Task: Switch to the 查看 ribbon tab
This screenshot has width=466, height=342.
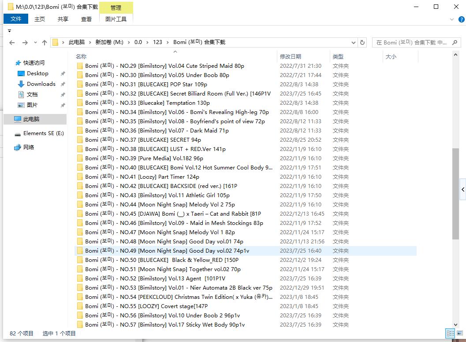Action: coord(86,19)
